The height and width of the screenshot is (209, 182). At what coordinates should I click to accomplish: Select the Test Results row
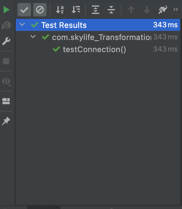click(98, 25)
